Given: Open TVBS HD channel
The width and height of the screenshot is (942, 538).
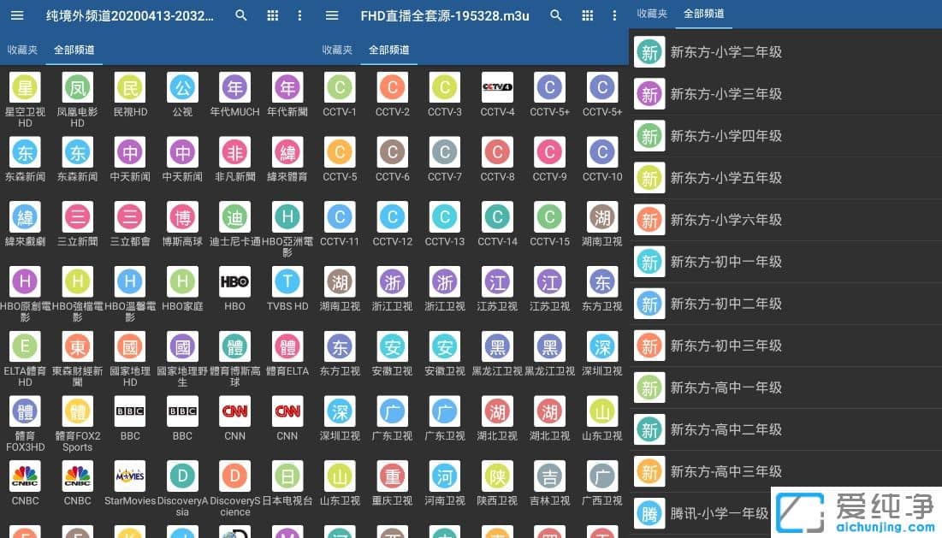Looking at the screenshot, I should pos(287,281).
